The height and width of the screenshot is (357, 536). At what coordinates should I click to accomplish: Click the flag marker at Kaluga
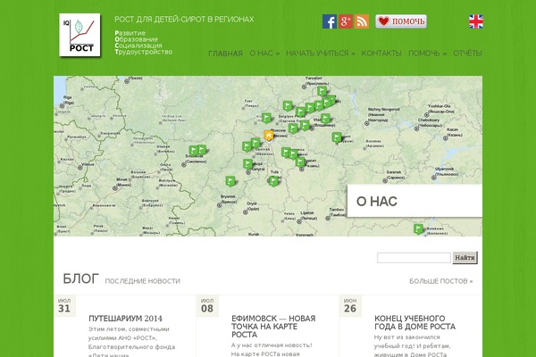point(247,164)
